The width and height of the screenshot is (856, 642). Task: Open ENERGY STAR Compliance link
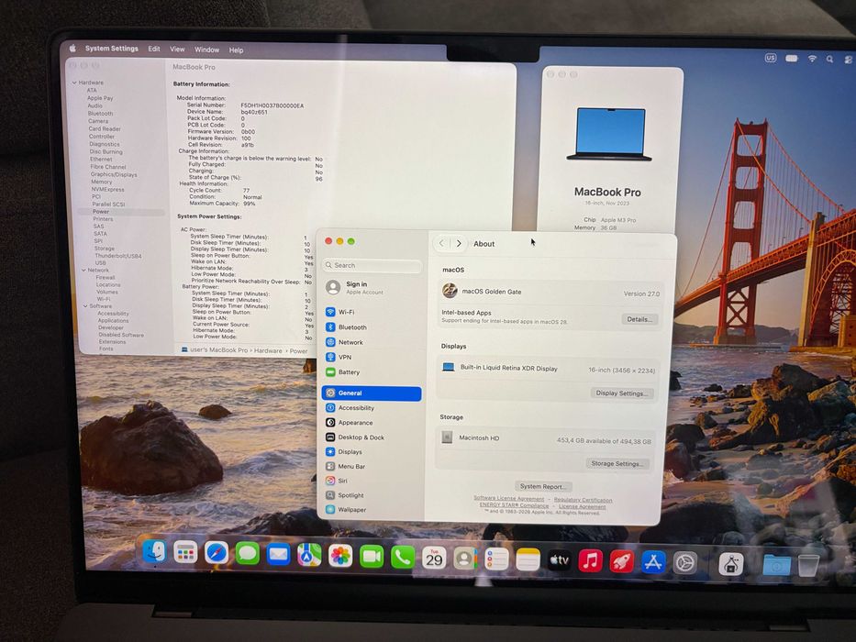coord(515,505)
